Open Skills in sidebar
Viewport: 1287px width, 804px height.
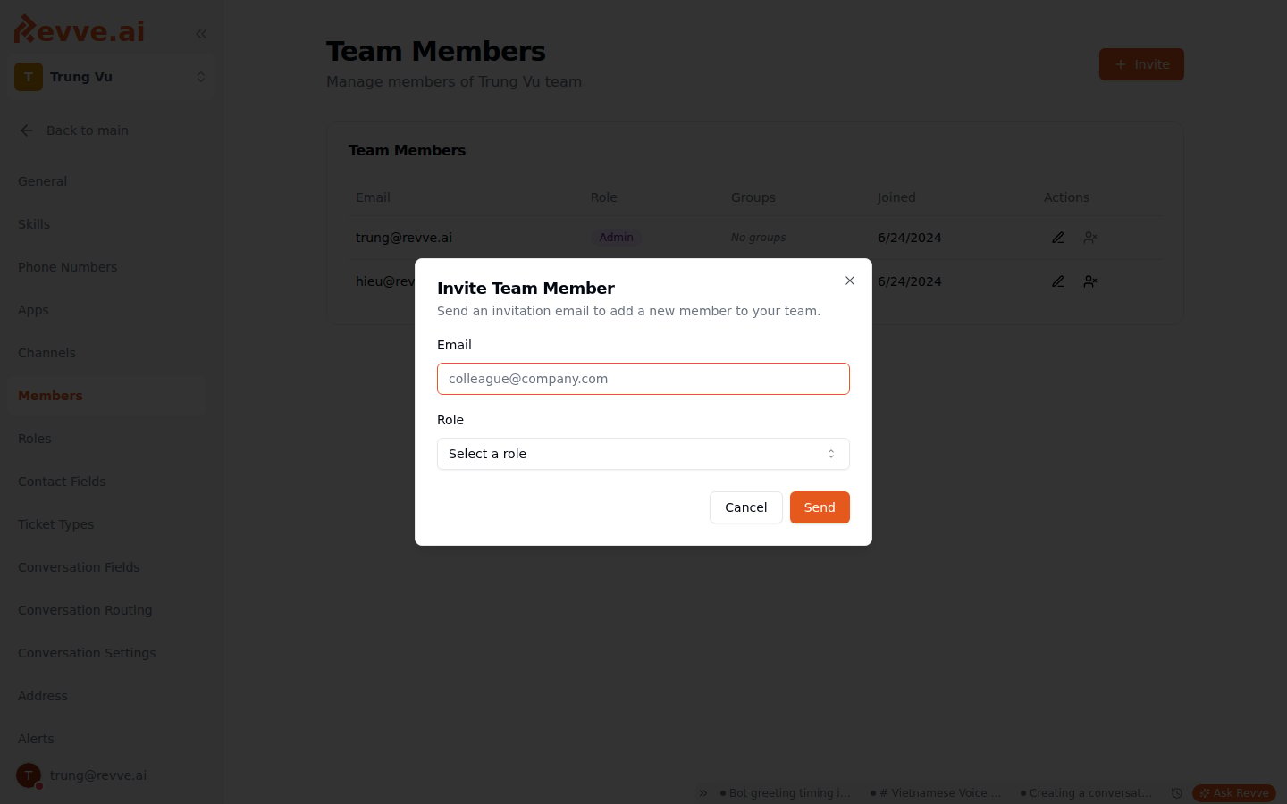click(x=106, y=224)
